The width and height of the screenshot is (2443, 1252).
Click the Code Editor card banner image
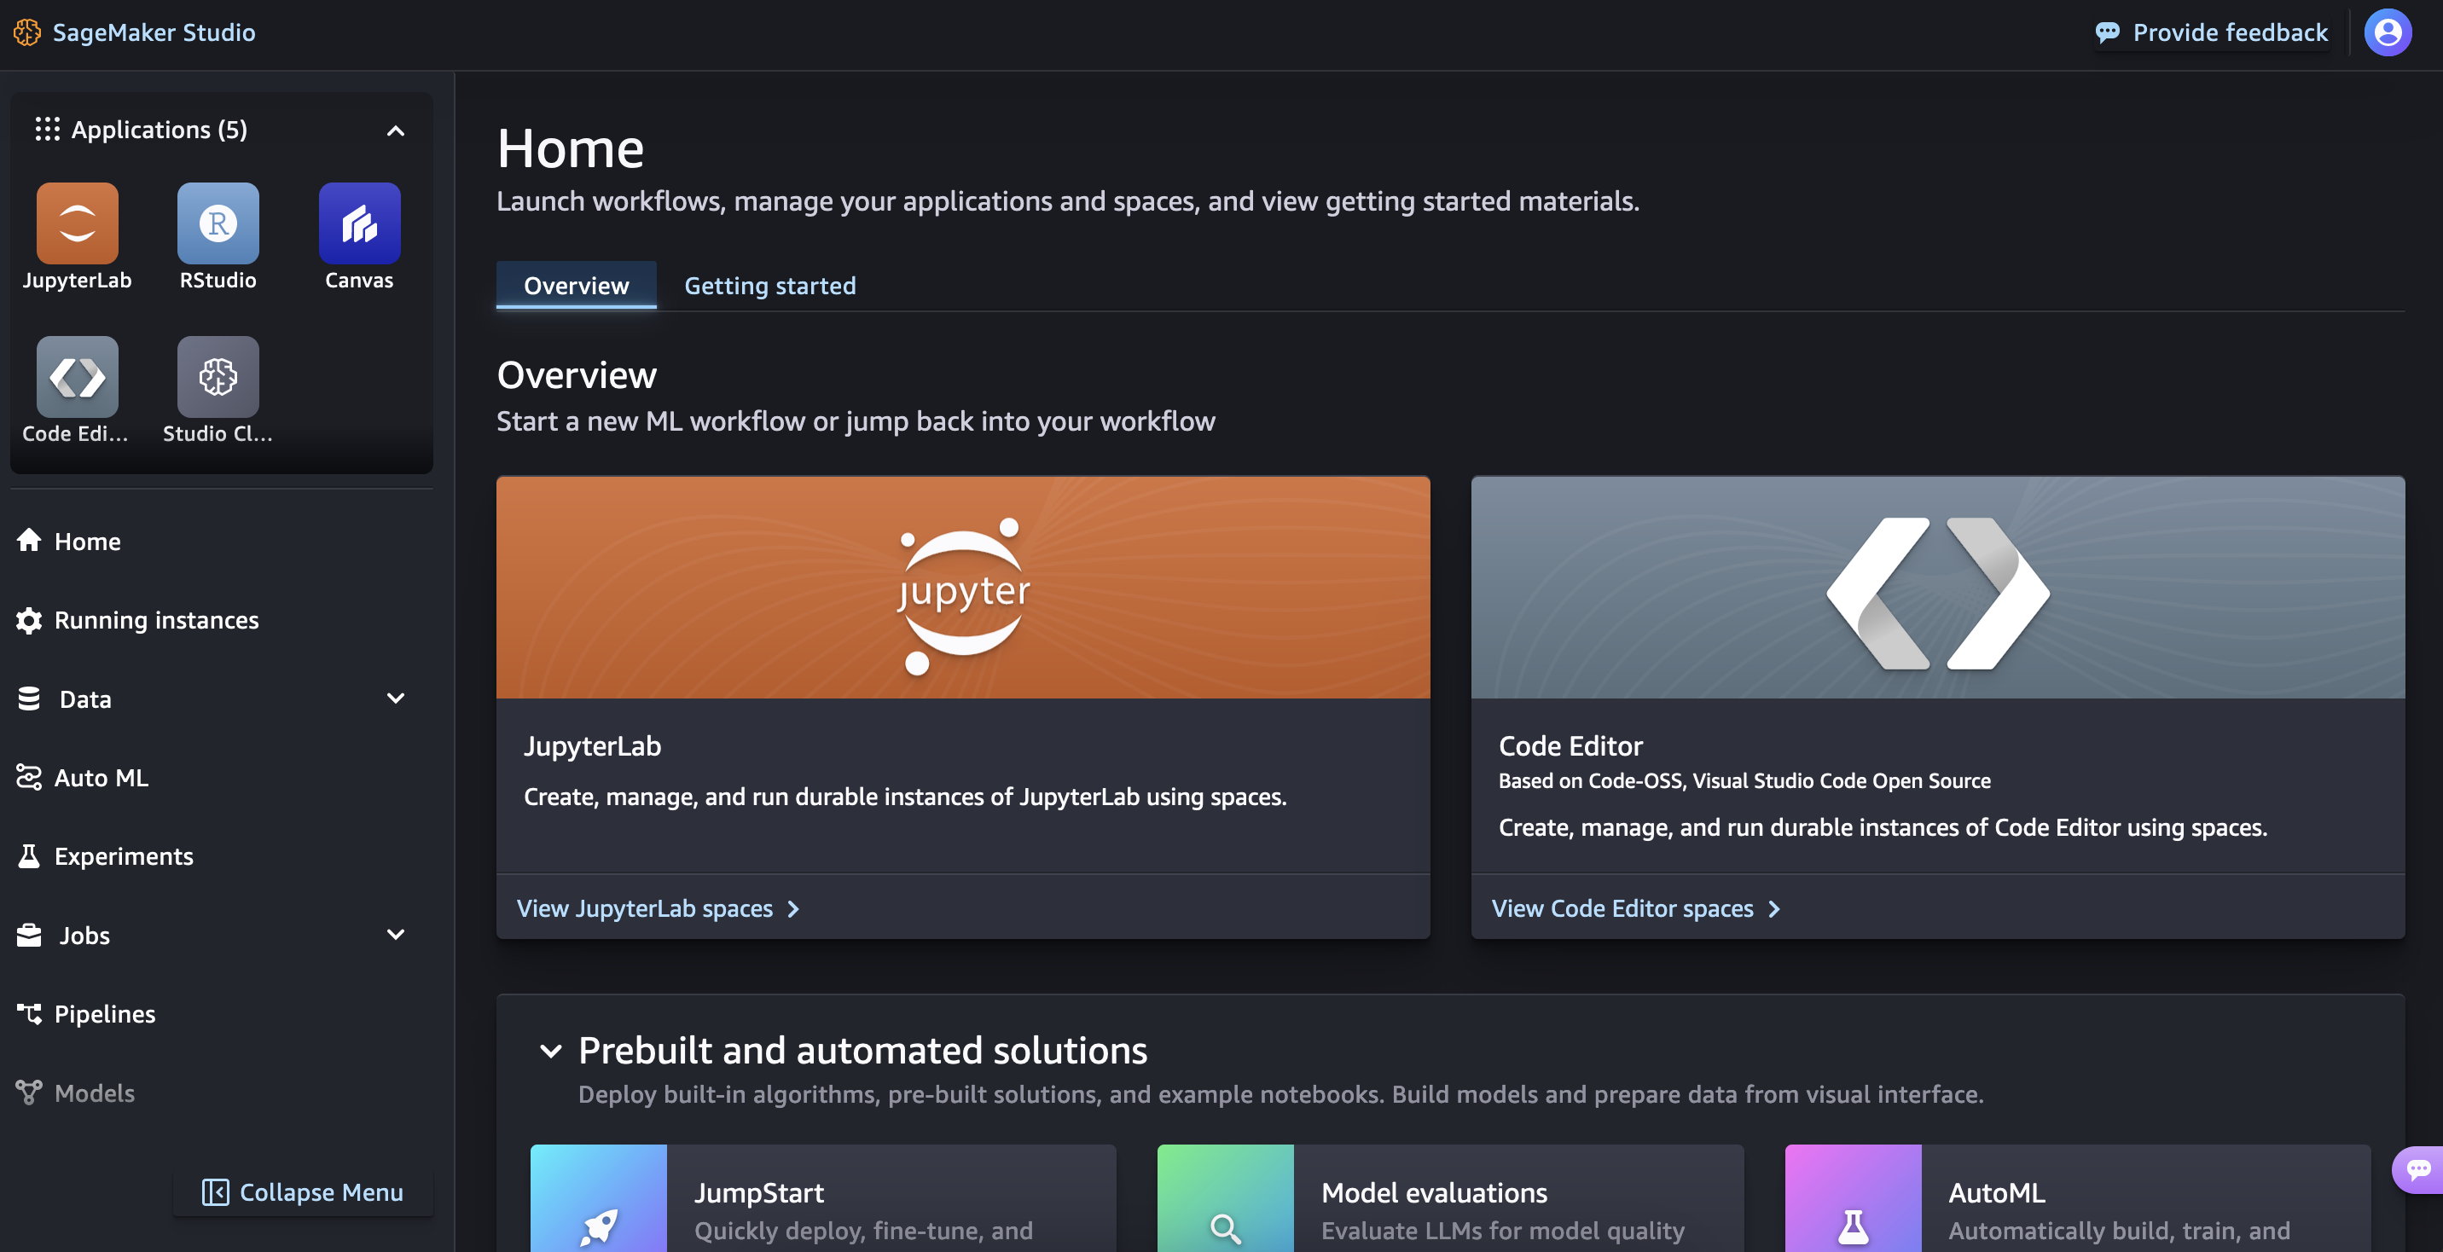(x=1937, y=587)
